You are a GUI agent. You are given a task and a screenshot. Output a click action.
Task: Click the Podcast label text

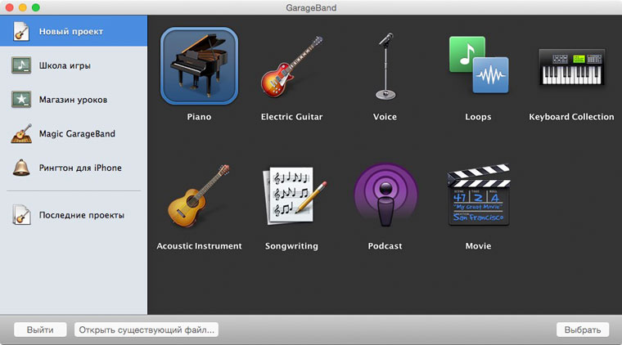385,246
